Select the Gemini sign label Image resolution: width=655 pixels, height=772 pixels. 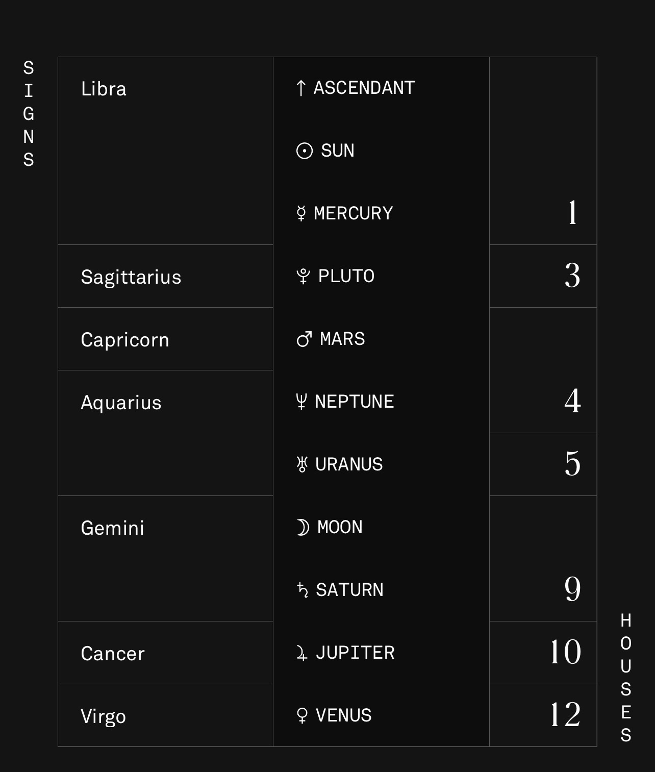(x=113, y=528)
